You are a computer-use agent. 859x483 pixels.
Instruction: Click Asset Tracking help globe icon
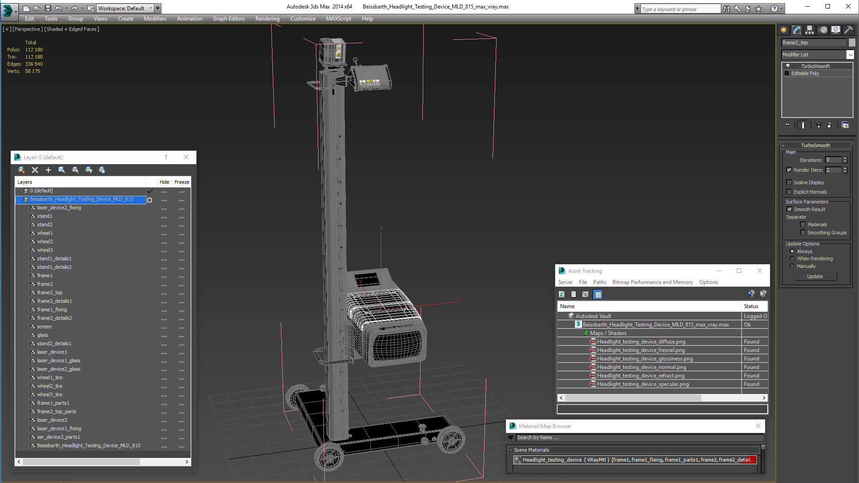[x=751, y=294]
